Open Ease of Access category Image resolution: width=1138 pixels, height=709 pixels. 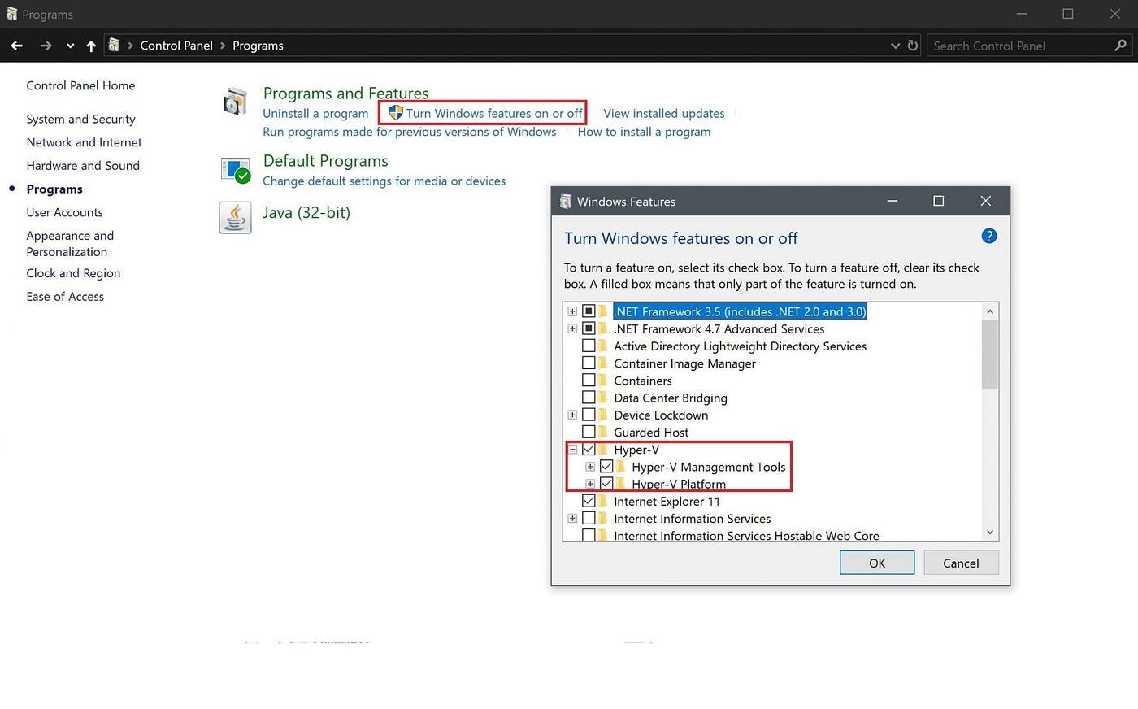click(x=65, y=297)
